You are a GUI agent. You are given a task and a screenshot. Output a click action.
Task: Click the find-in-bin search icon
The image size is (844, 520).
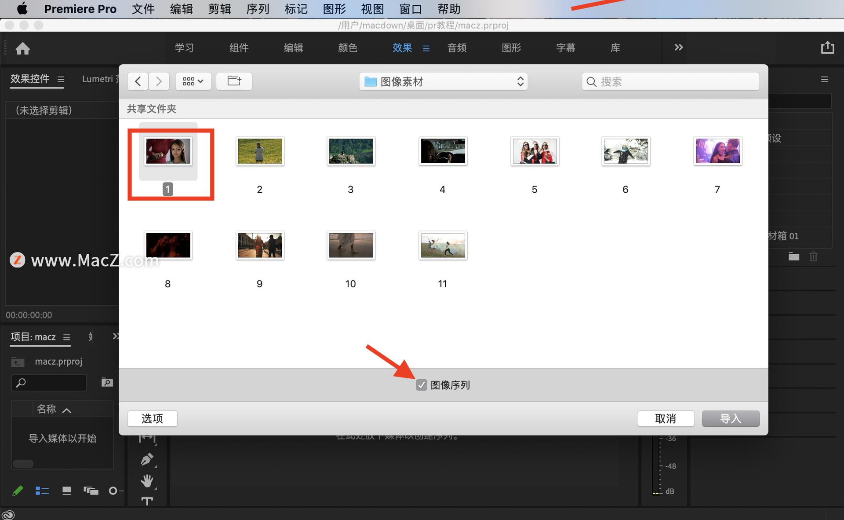point(107,382)
